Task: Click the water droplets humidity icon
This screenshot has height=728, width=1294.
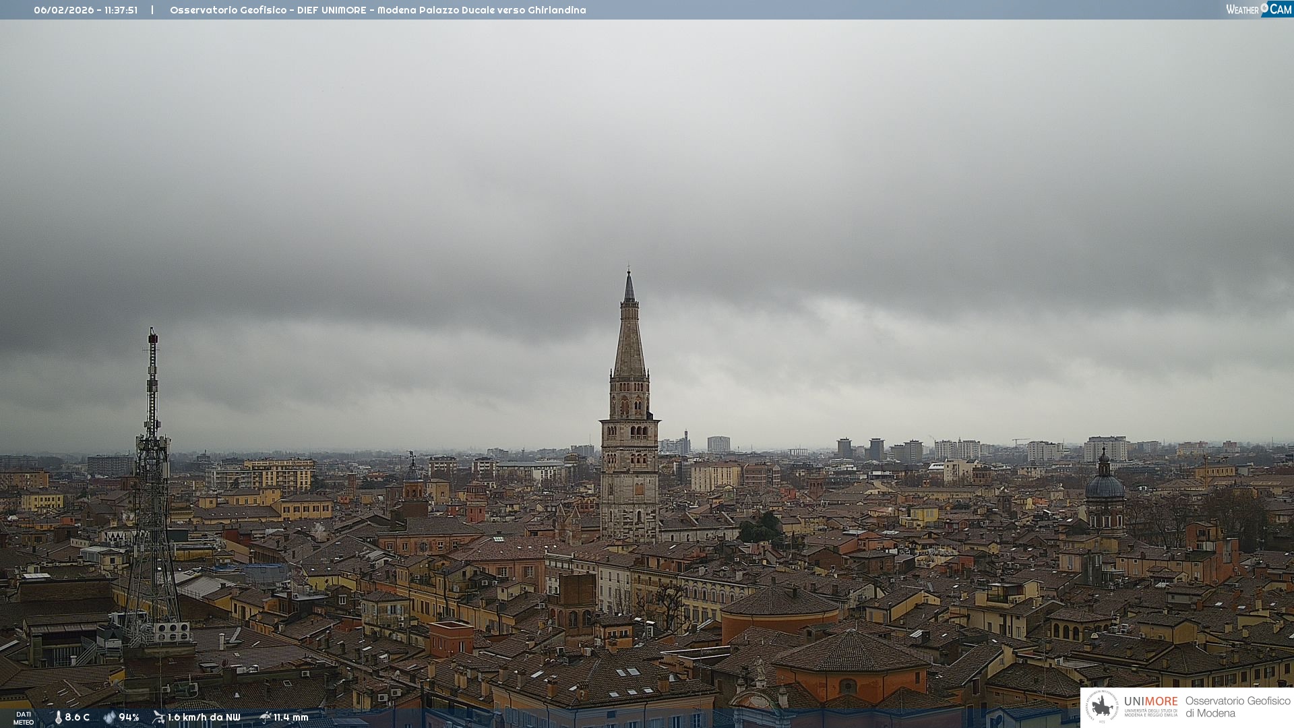Action: pyautogui.click(x=109, y=717)
